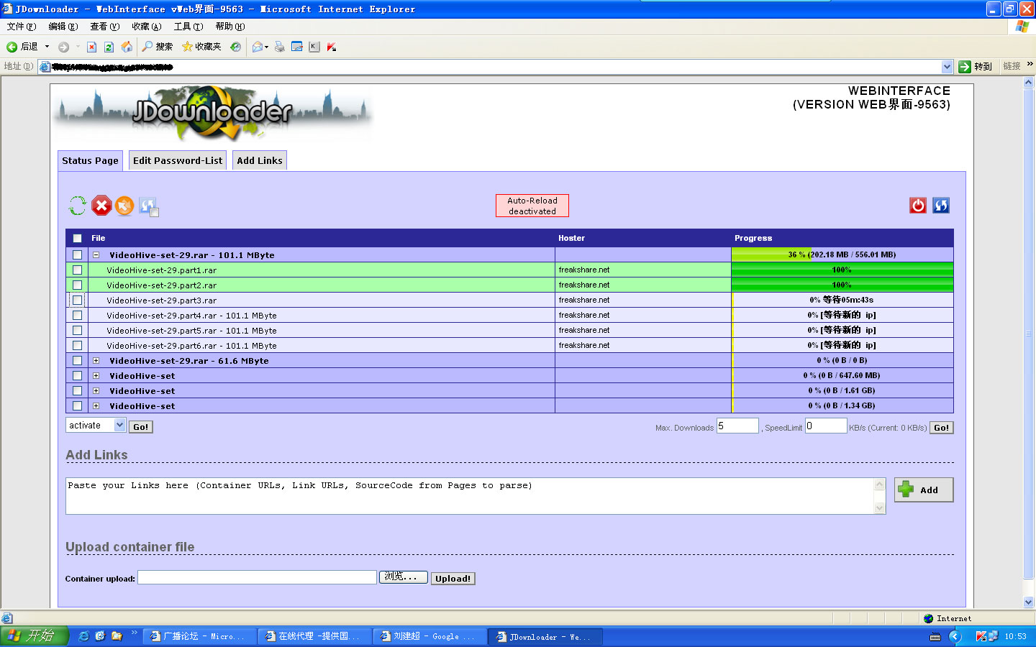Image resolution: width=1036 pixels, height=647 pixels.
Task: Click the IE Back arrow icon
Action: click(x=12, y=47)
